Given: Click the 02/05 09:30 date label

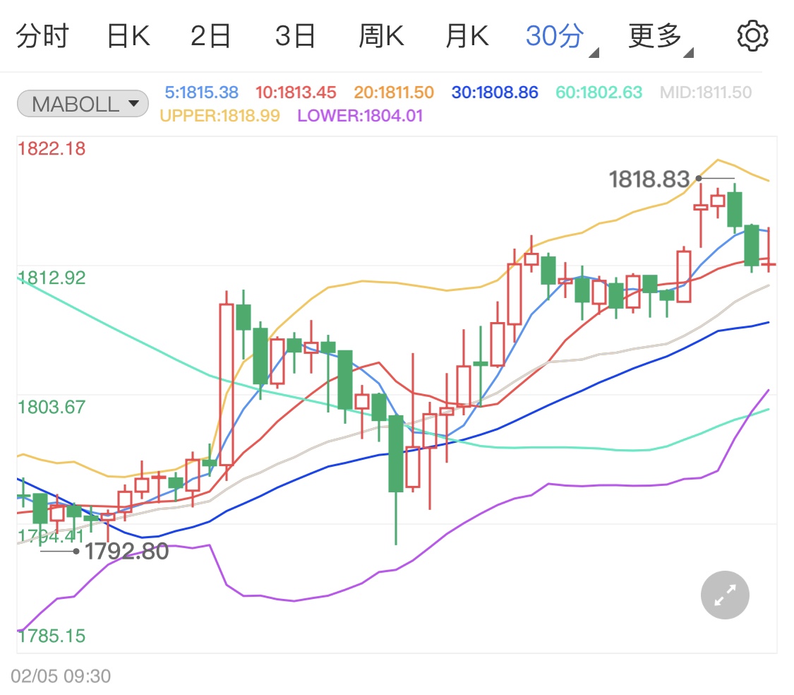Looking at the screenshot, I should (61, 676).
